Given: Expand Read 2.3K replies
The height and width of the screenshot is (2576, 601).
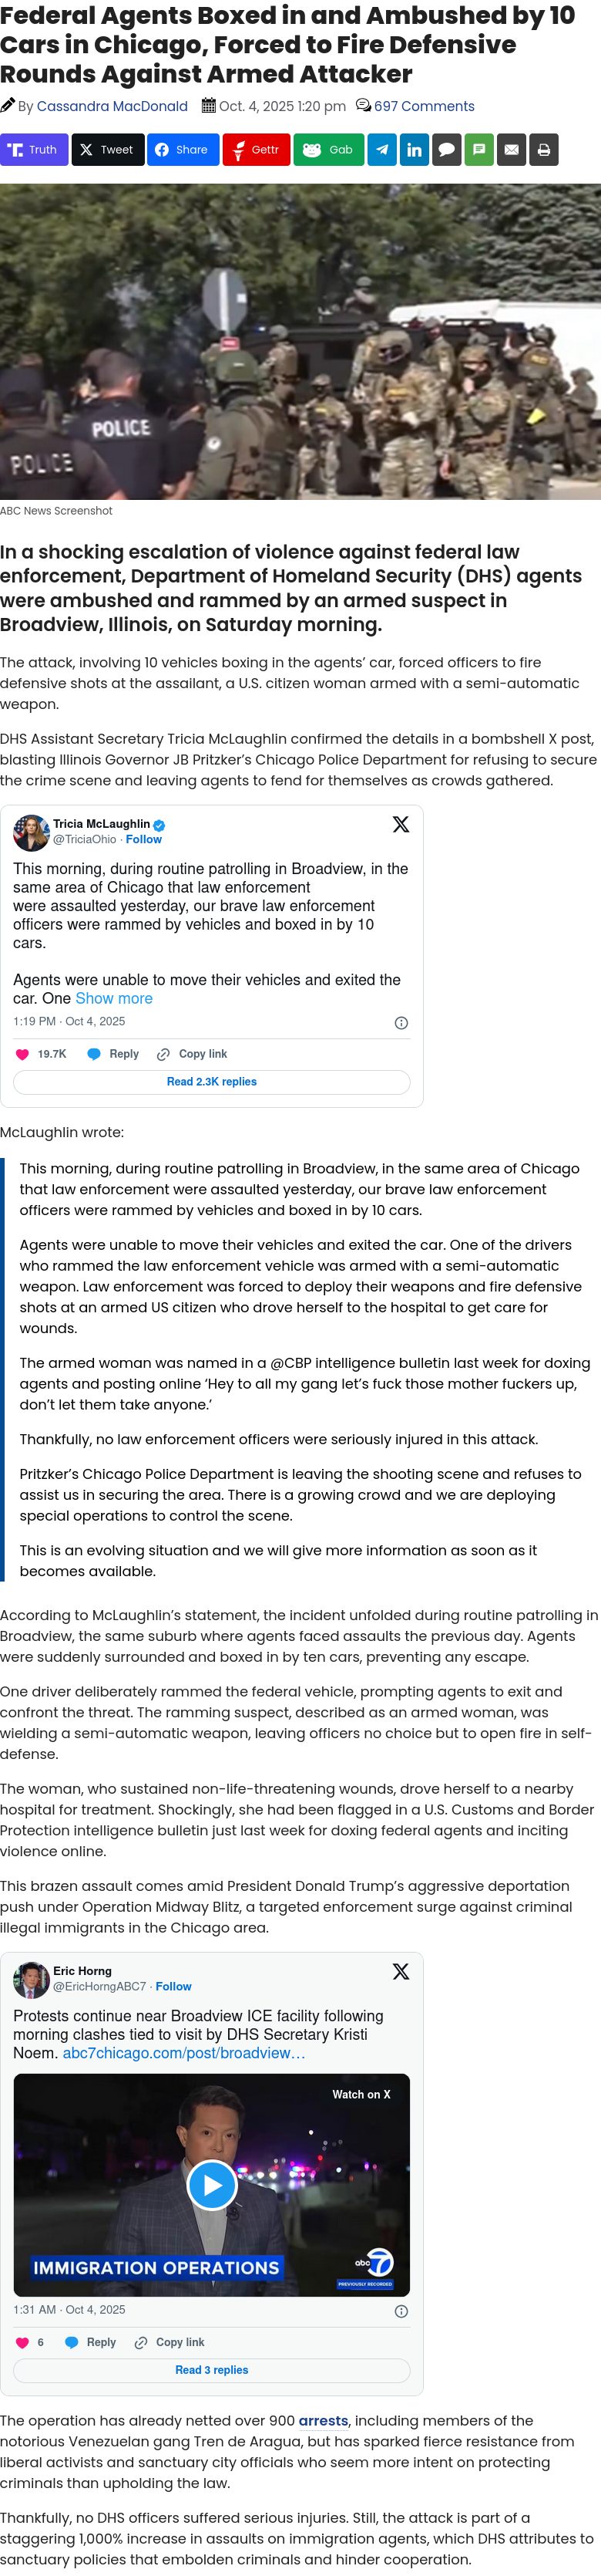Looking at the screenshot, I should 212,1082.
